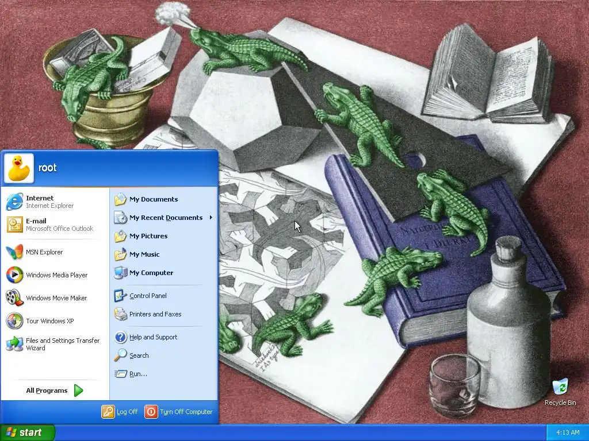Image resolution: width=589 pixels, height=441 pixels.
Task: Open Internet Explorer icon in Start menu
Action: tap(14, 202)
